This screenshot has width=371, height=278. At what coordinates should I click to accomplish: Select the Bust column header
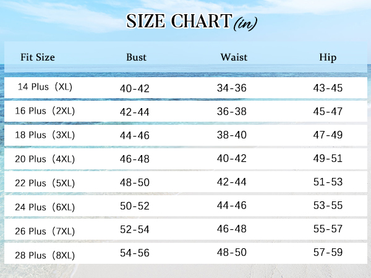136,57
